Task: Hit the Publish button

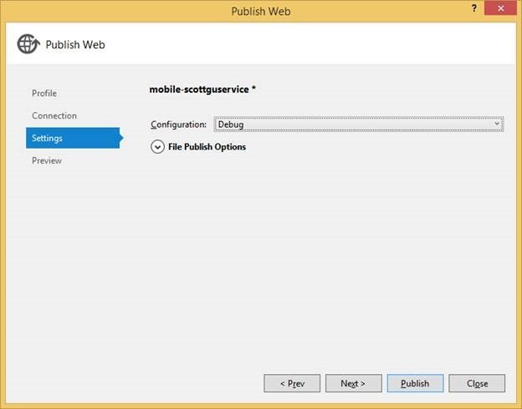Action: pos(415,383)
